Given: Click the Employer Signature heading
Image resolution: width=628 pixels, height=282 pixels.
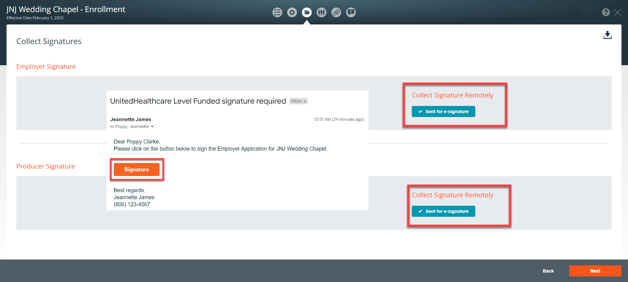Looking at the screenshot, I should pyautogui.click(x=46, y=67).
